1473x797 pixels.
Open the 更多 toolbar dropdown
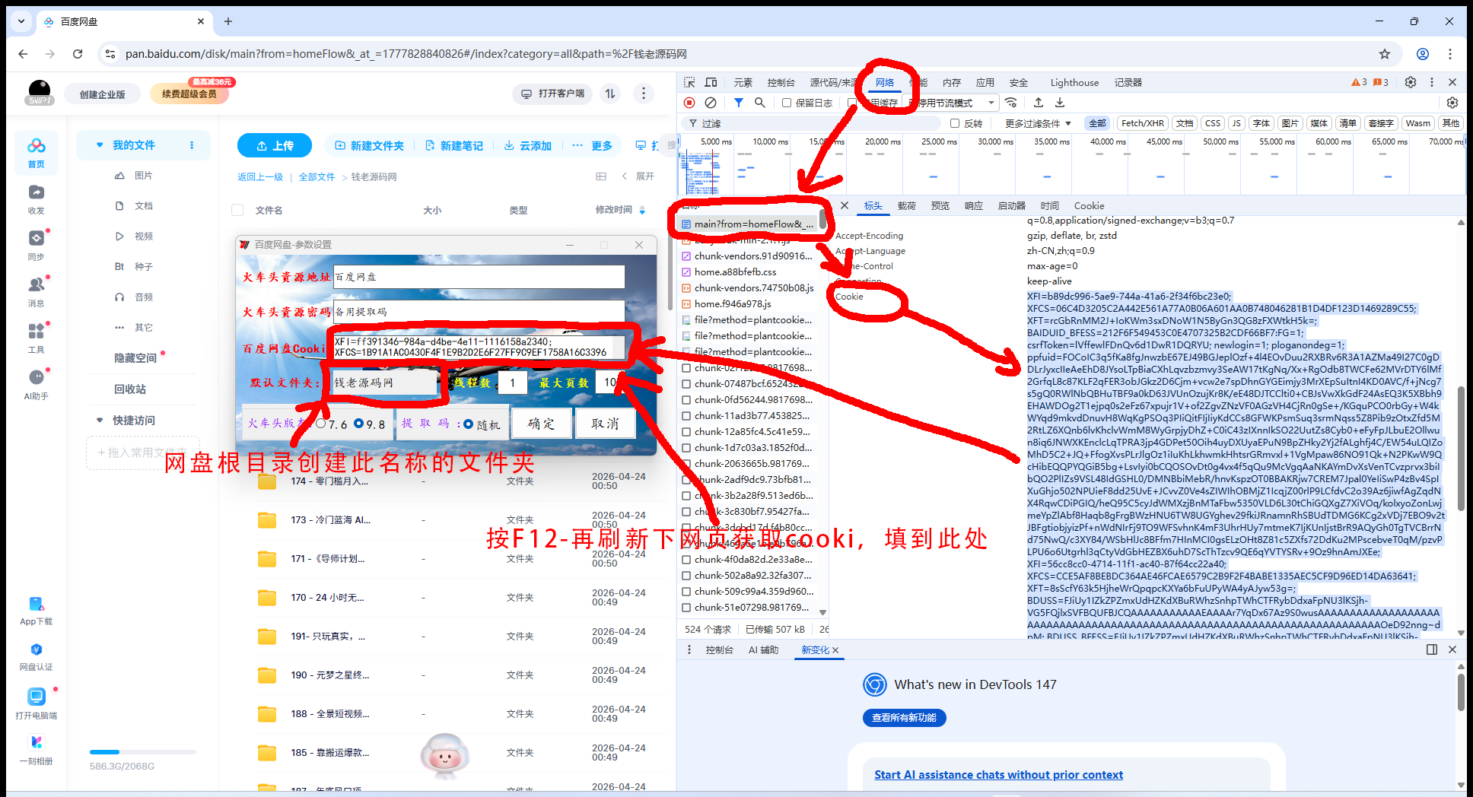click(x=592, y=145)
